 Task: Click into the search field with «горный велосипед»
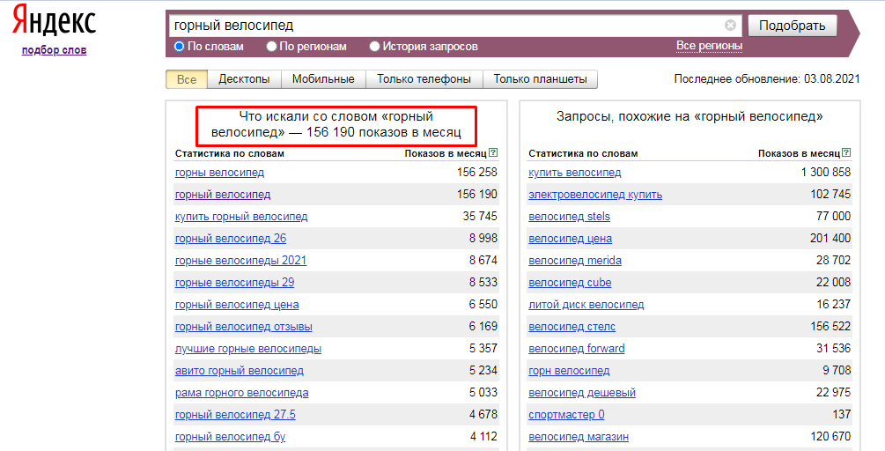(440, 26)
